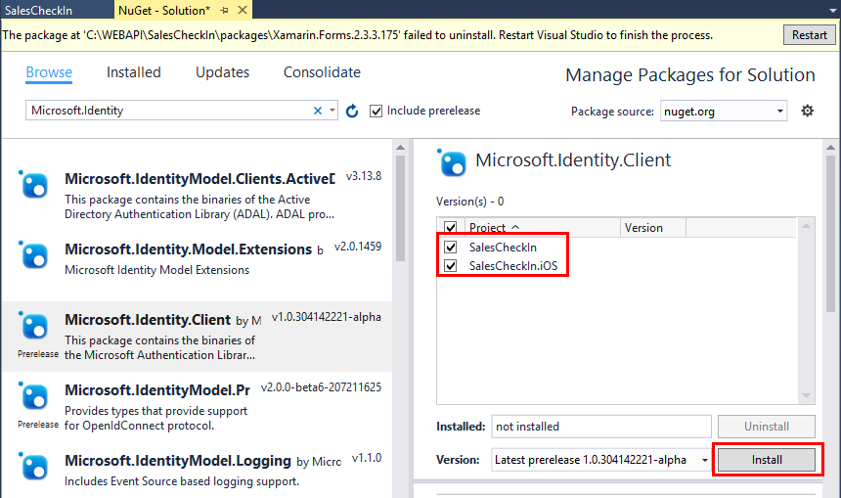Click the disabled Uninstall button
This screenshot has height=498, width=841.
(767, 427)
